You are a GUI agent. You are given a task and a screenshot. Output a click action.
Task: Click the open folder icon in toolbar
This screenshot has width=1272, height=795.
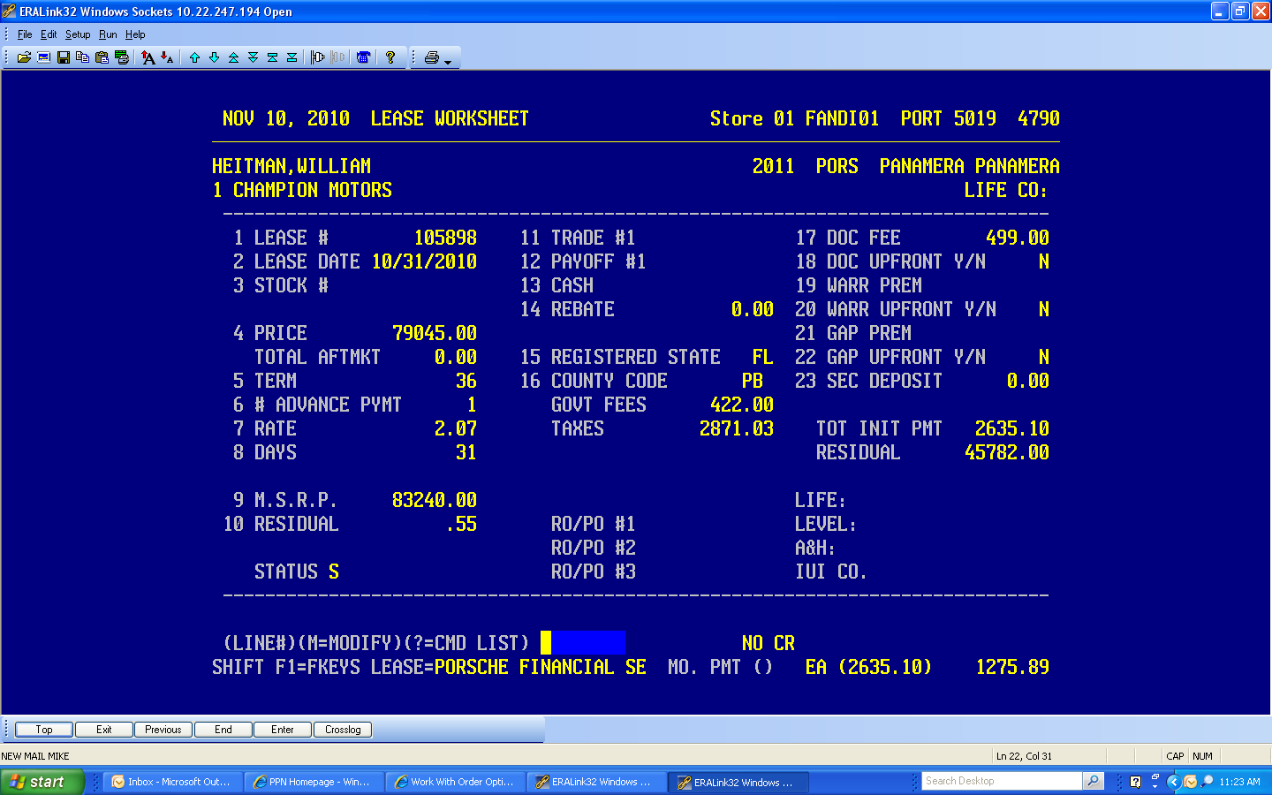(x=24, y=57)
